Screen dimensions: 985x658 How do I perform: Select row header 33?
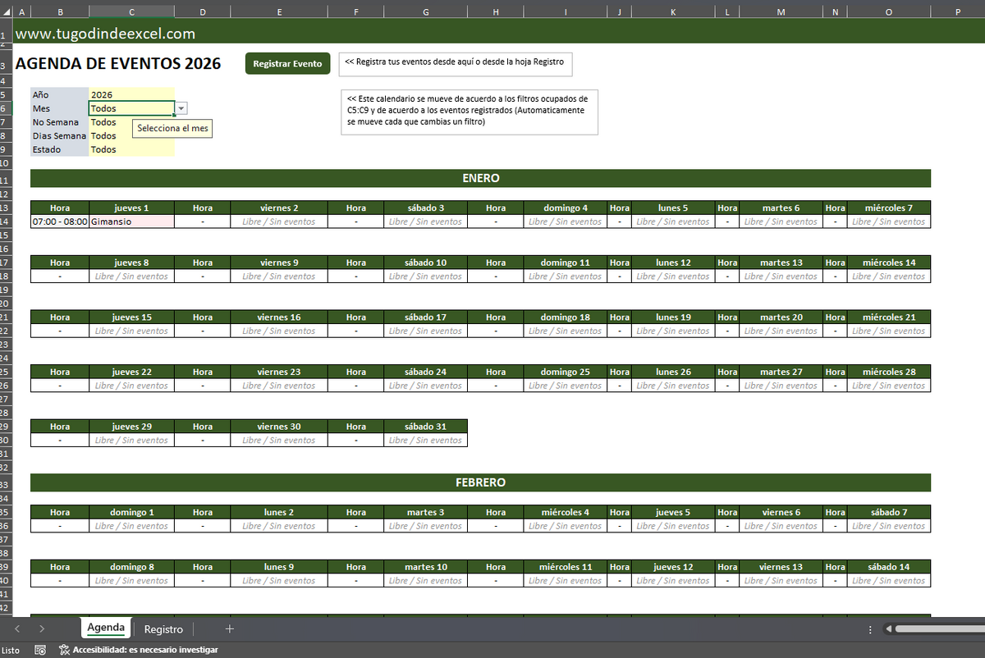pyautogui.click(x=6, y=484)
